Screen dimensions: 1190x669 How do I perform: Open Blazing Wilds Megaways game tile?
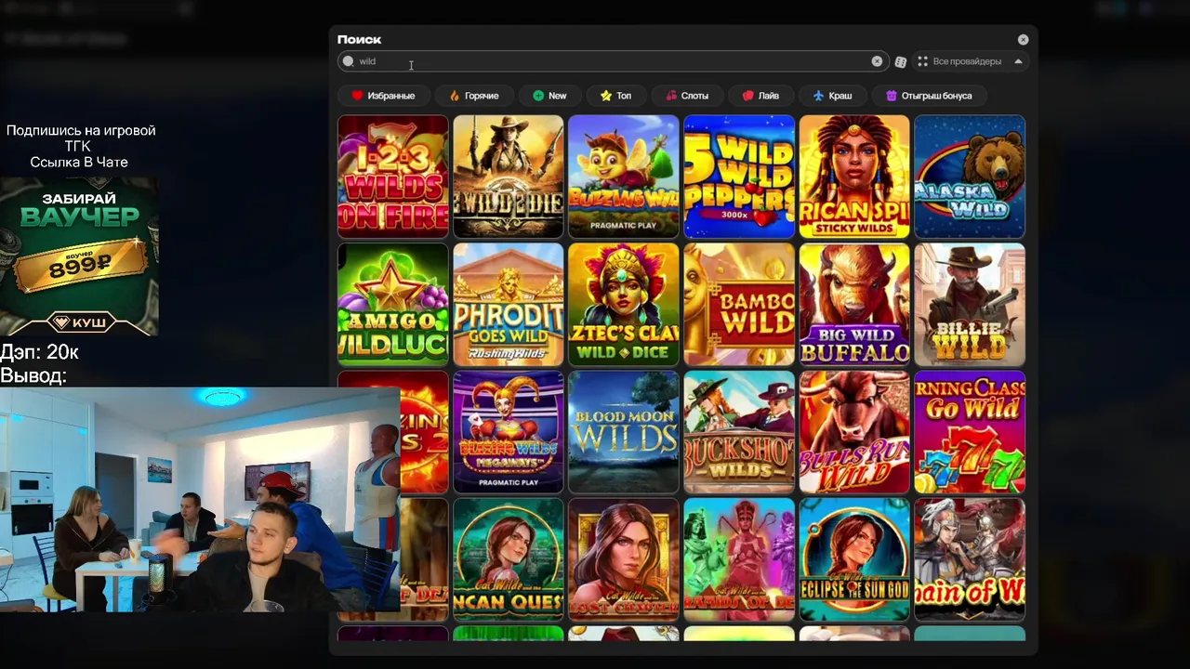click(509, 432)
